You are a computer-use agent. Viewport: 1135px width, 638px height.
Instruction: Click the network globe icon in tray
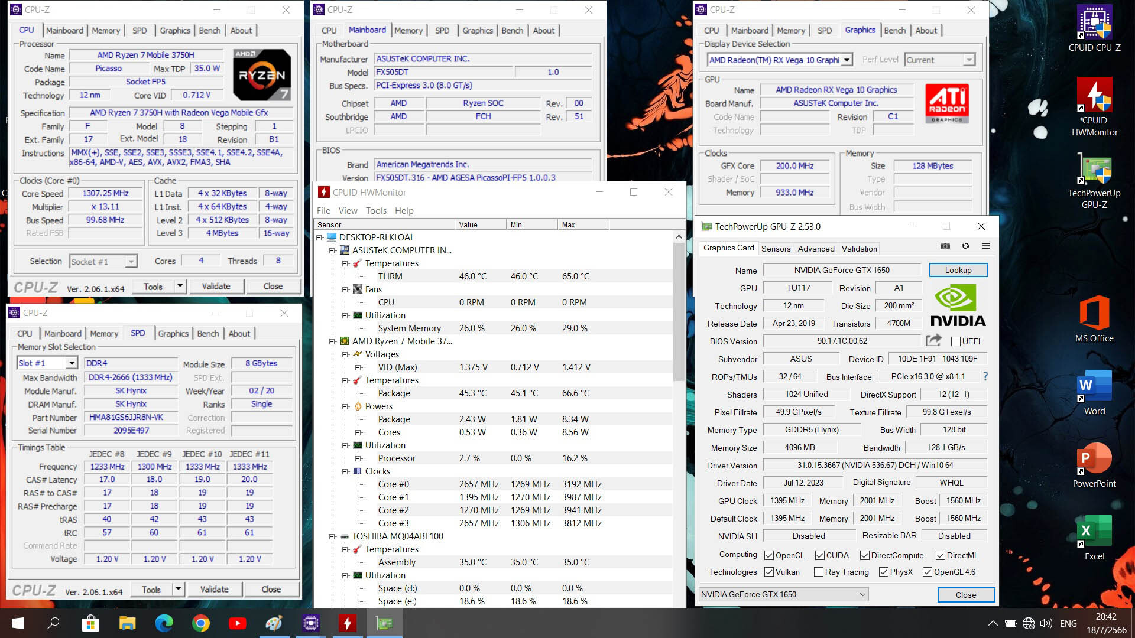coord(1029,623)
